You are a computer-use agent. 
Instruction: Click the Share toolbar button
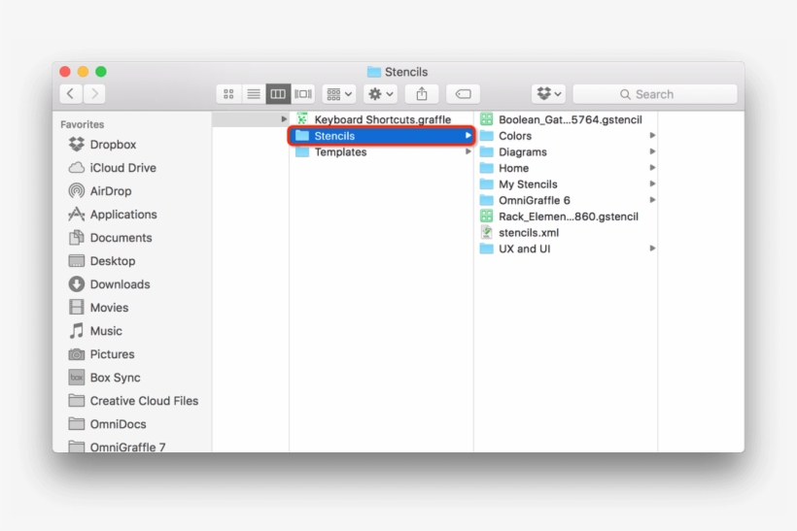point(422,94)
